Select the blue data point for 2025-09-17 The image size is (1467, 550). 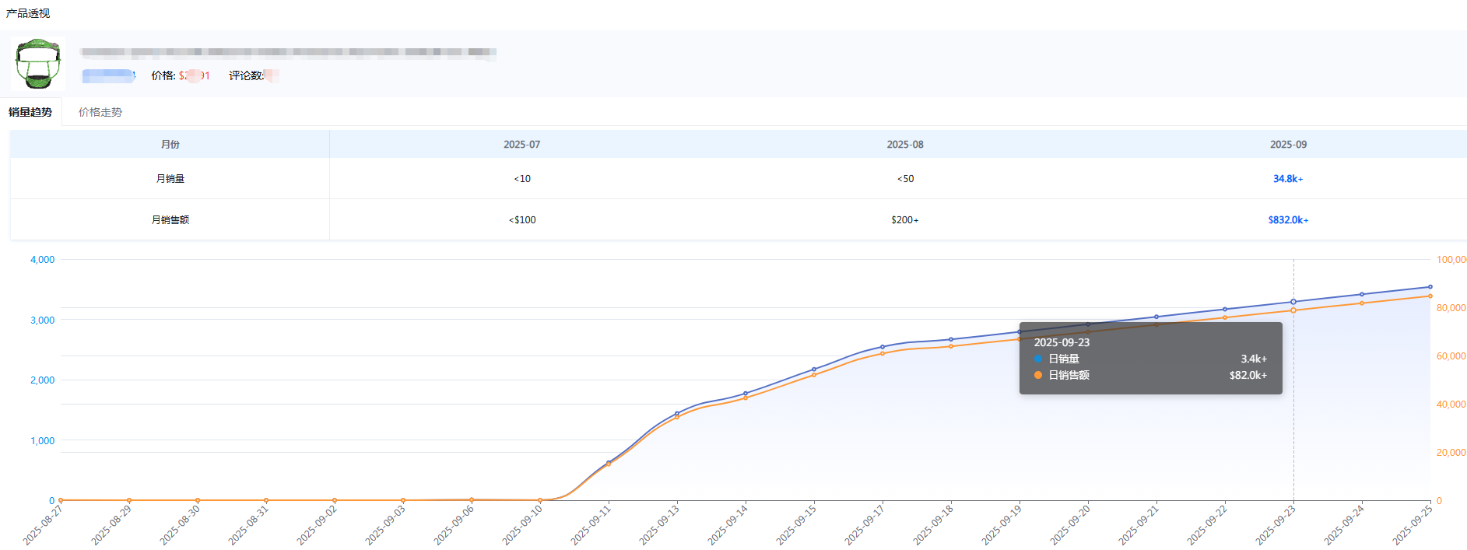click(x=883, y=347)
